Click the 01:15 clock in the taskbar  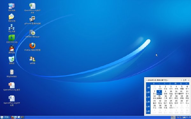point(188,117)
